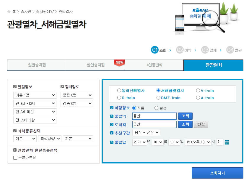Click the home icon in the breadcrumb
249x183 pixels.
8,12
